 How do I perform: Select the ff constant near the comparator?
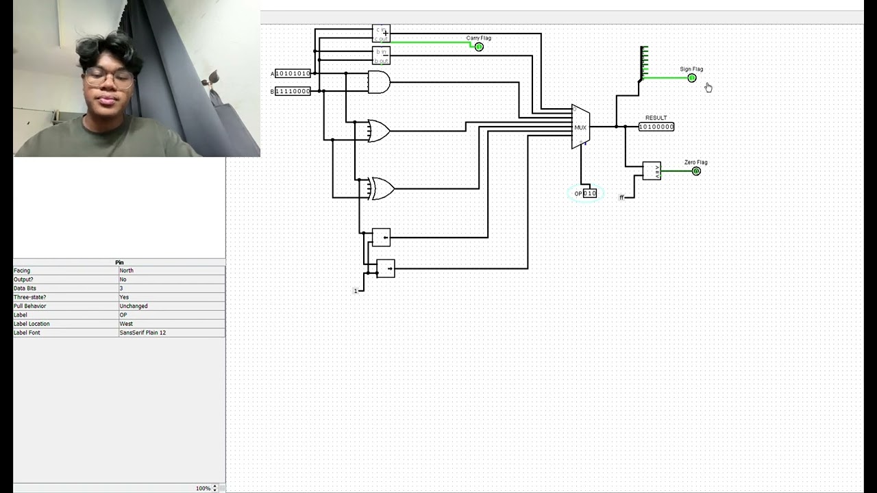[622, 198]
